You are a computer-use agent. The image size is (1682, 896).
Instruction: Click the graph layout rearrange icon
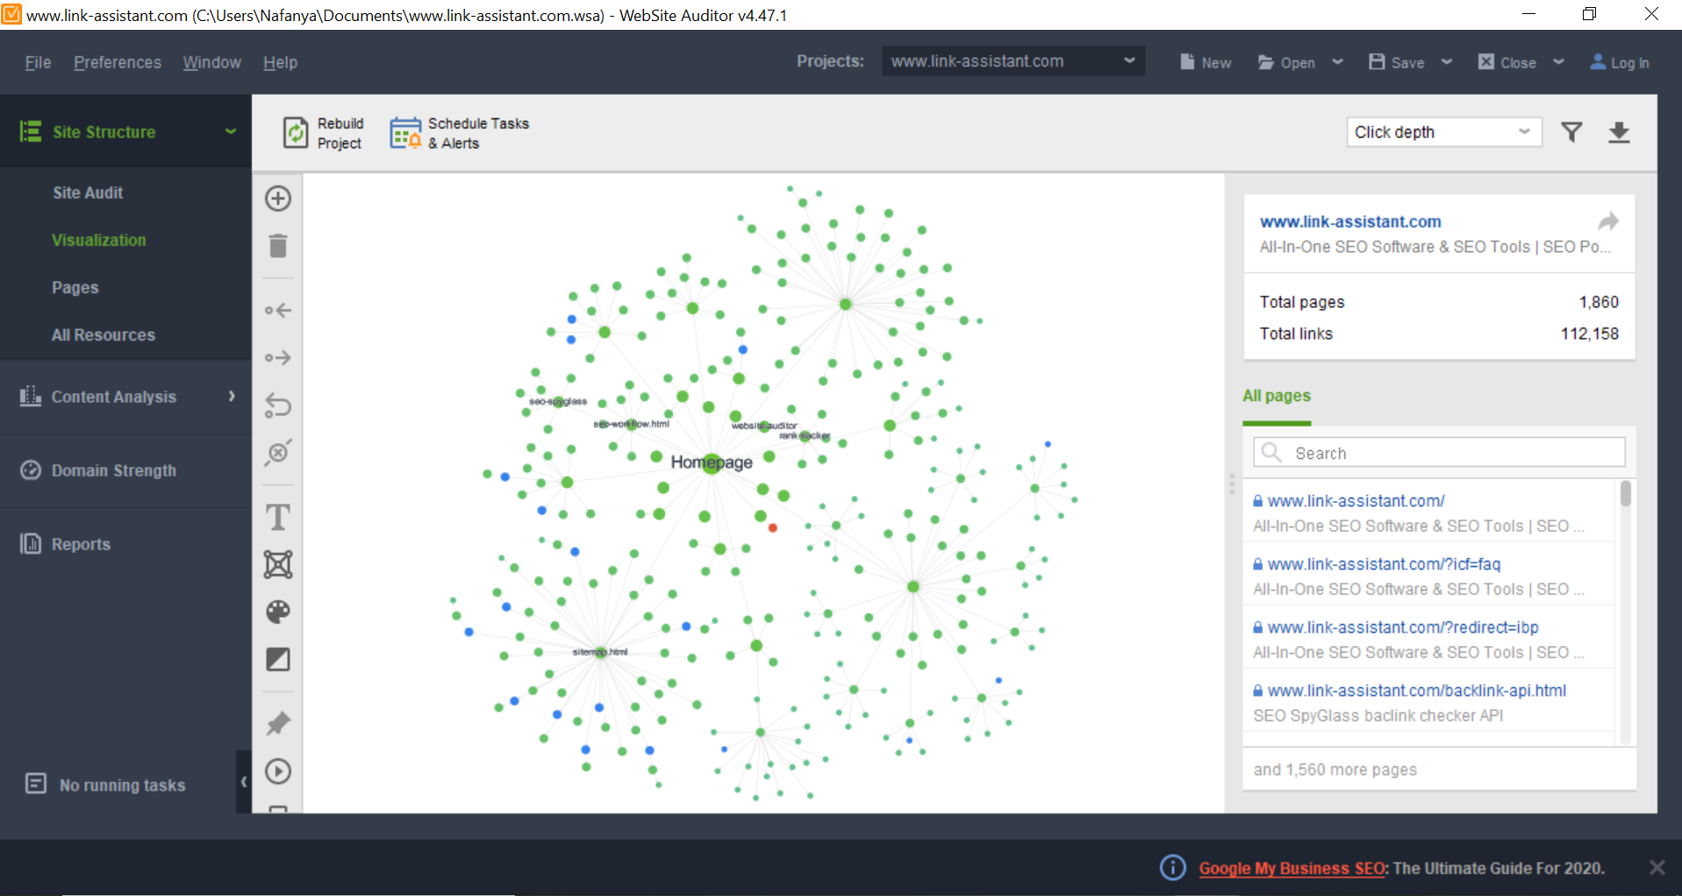(x=278, y=564)
